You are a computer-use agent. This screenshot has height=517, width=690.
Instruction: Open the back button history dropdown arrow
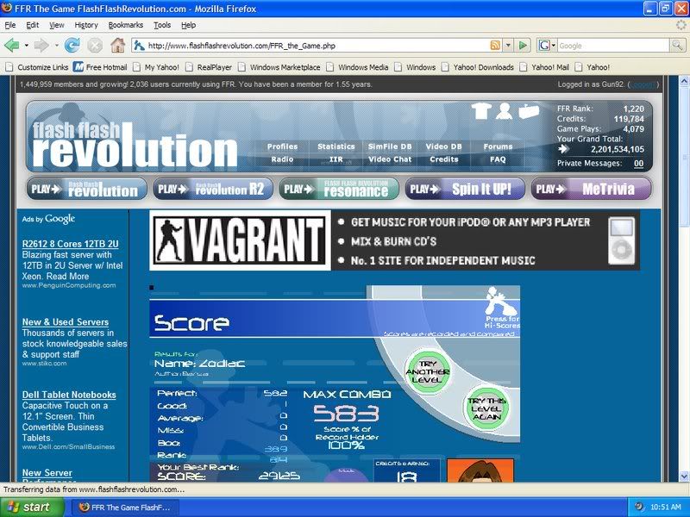coord(26,46)
